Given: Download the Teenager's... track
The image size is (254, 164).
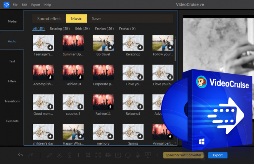Looking at the screenshot, I should click(x=50, y=47).
